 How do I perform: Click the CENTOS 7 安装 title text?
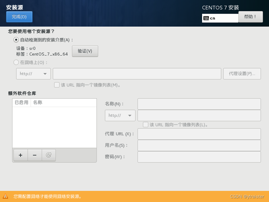[x=220, y=7]
